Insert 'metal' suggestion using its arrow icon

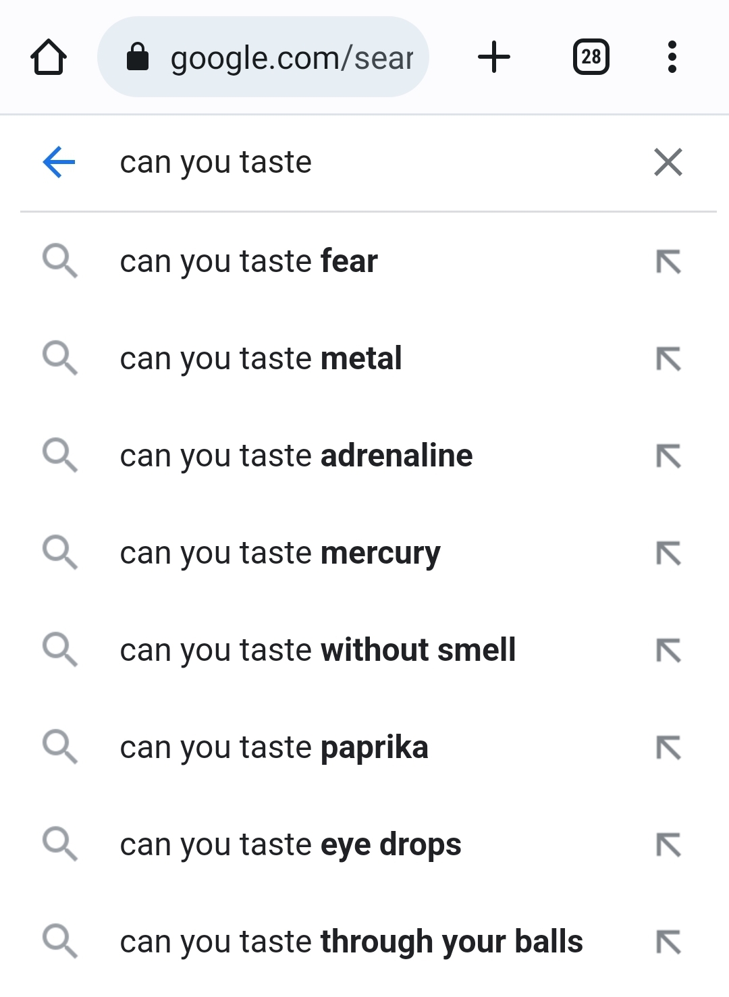pyautogui.click(x=668, y=359)
